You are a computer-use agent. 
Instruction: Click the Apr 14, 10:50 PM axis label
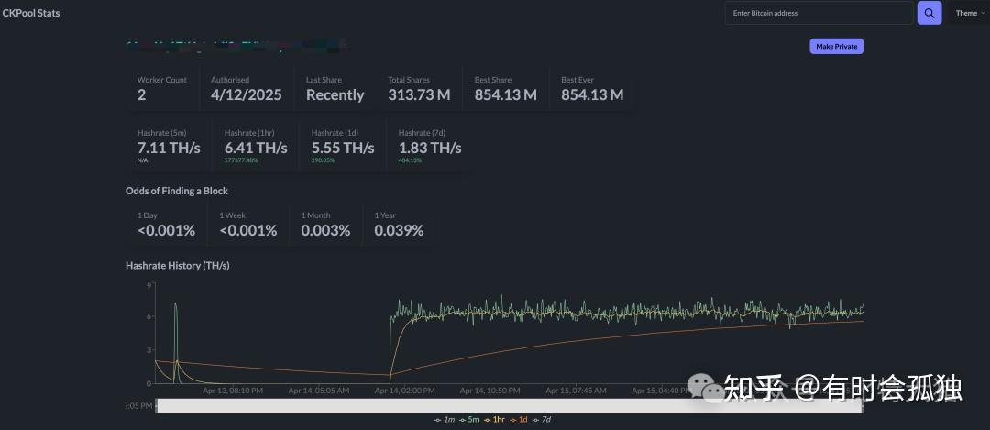(x=490, y=391)
